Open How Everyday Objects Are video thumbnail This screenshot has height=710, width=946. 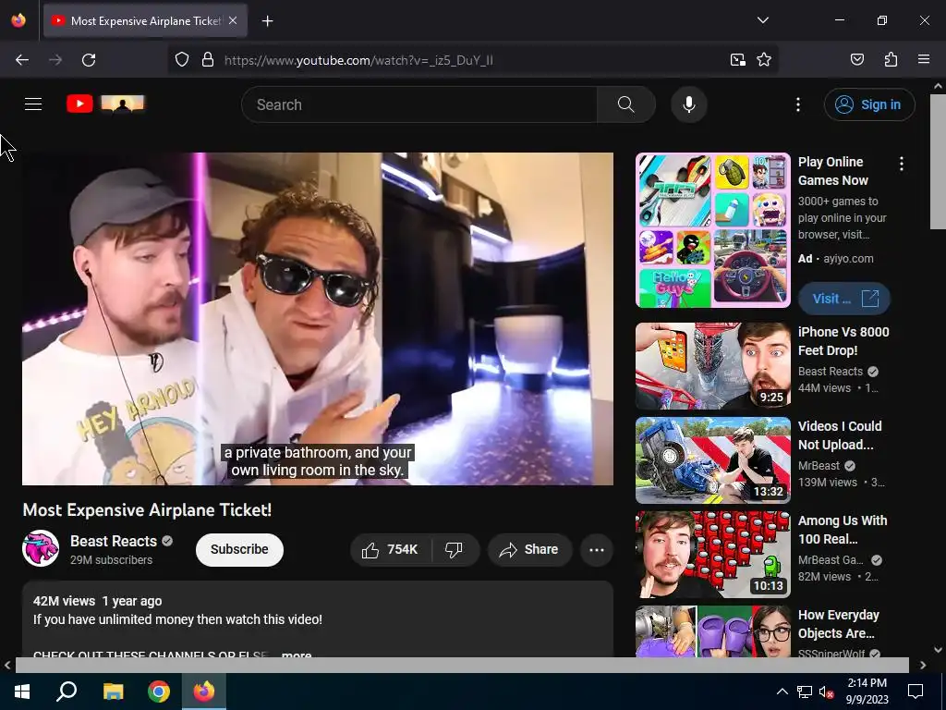pyautogui.click(x=712, y=630)
